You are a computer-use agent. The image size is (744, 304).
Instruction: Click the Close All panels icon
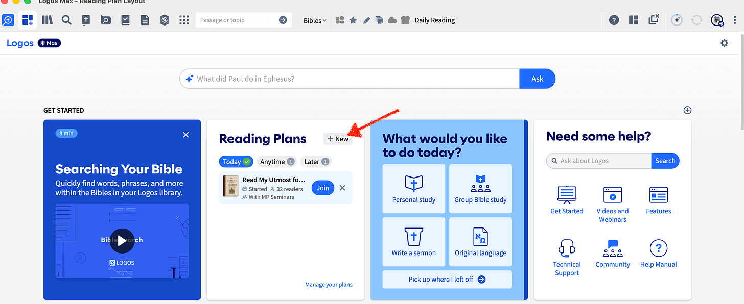[654, 20]
